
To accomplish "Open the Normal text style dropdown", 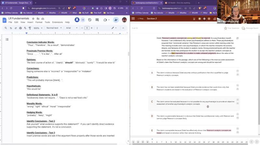I will pos(54,28).
